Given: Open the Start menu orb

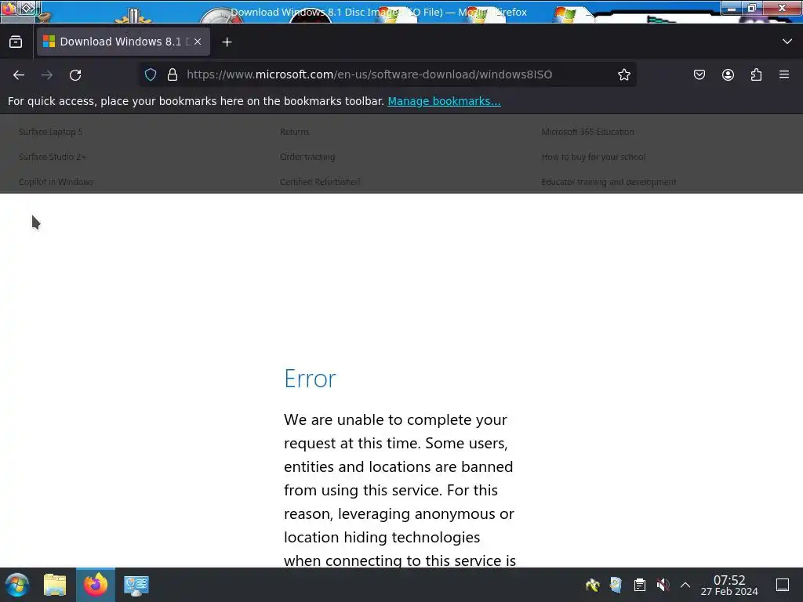Looking at the screenshot, I should [17, 585].
